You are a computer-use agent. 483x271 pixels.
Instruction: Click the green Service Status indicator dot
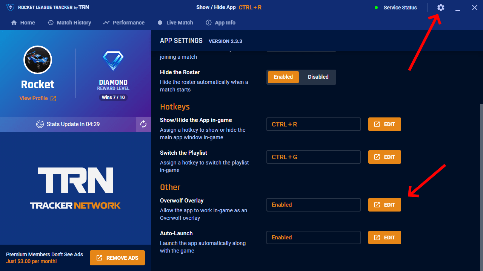point(376,8)
